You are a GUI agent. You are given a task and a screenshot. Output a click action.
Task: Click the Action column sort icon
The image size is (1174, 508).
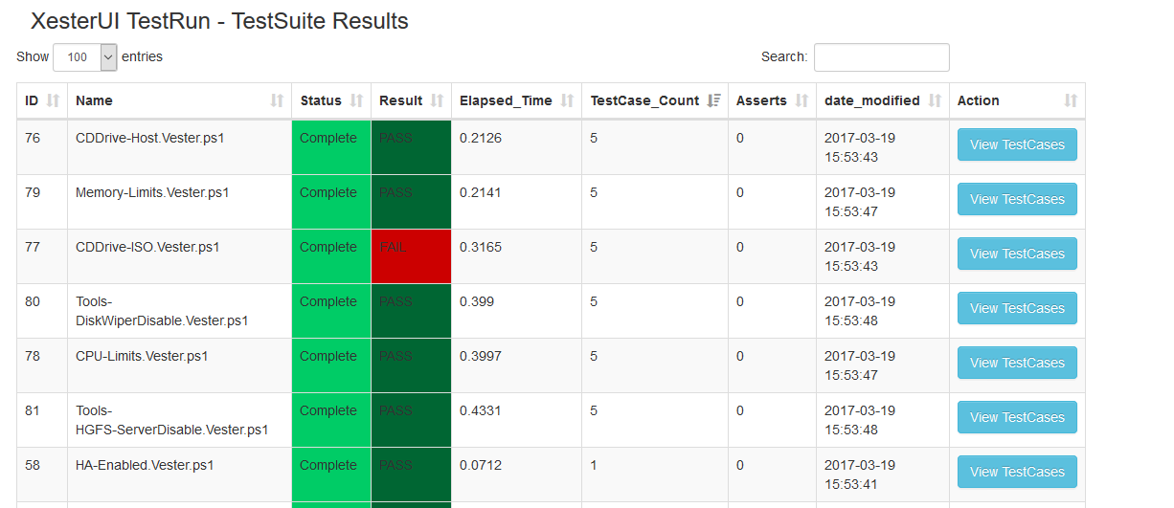(1071, 100)
